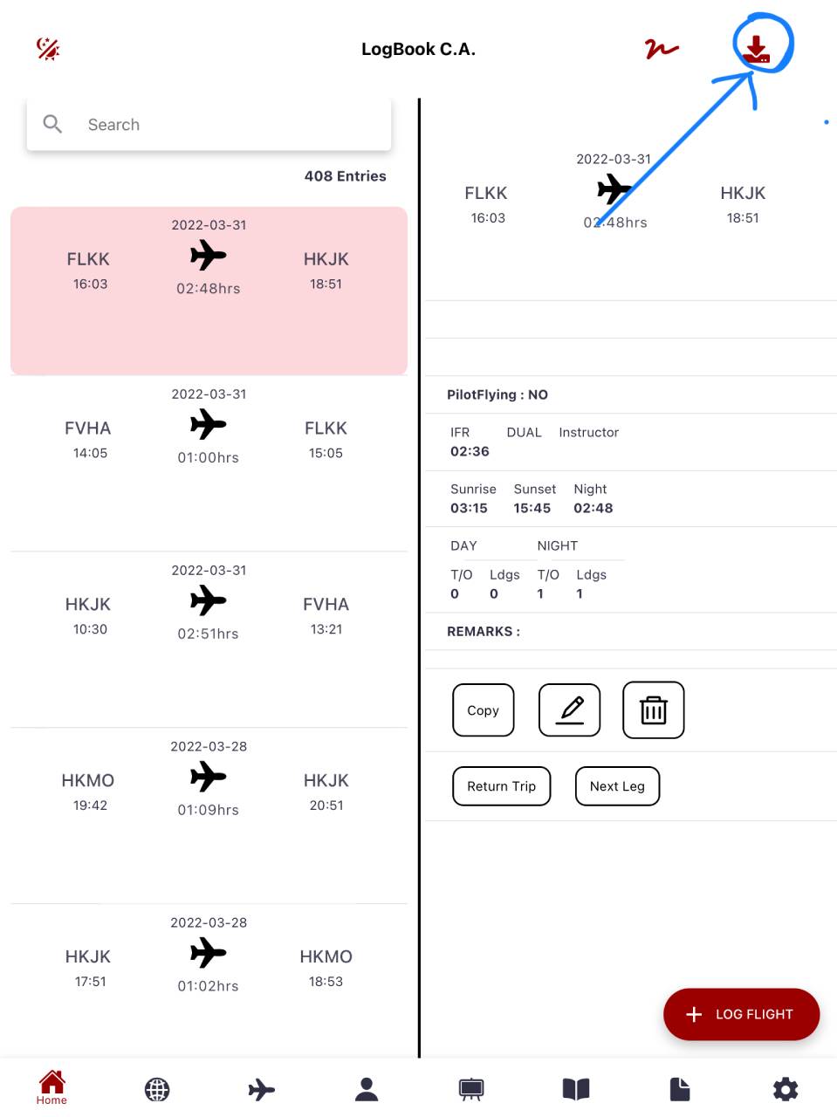Click the Copy button
Viewport: 837px width, 1117px height.
484,710
